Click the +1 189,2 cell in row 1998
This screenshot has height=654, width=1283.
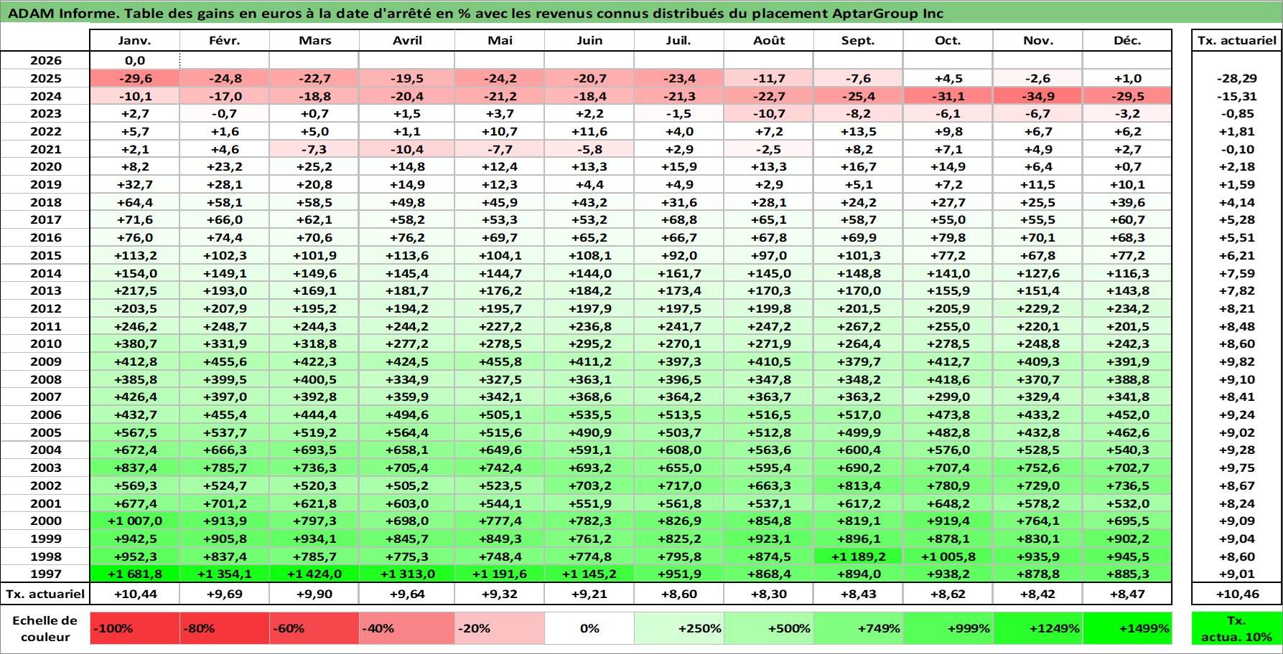point(858,556)
